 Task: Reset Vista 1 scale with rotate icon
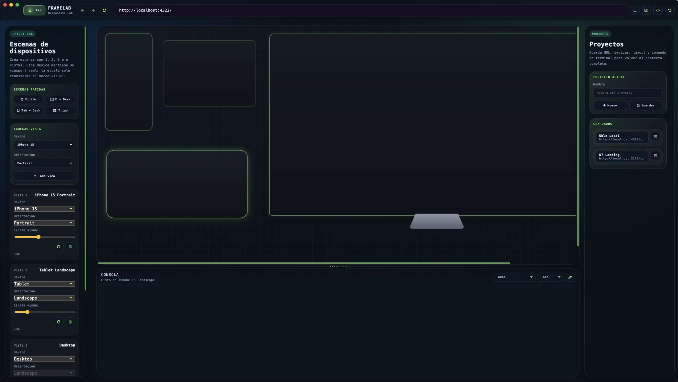point(59,247)
